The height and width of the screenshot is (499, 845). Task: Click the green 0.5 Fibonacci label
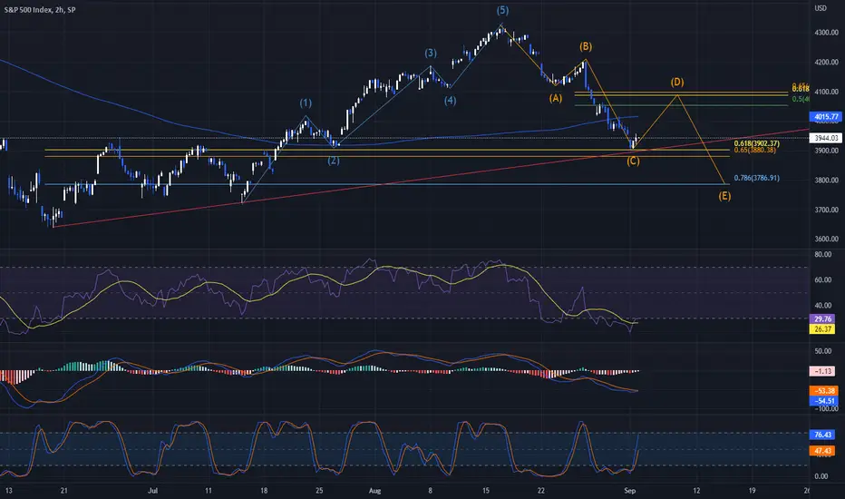click(801, 99)
